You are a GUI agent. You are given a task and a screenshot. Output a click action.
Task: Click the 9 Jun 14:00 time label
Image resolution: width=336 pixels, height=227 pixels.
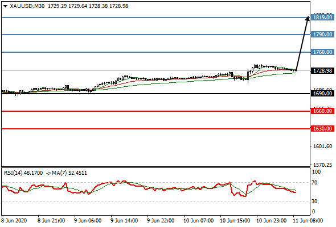click(x=124, y=220)
